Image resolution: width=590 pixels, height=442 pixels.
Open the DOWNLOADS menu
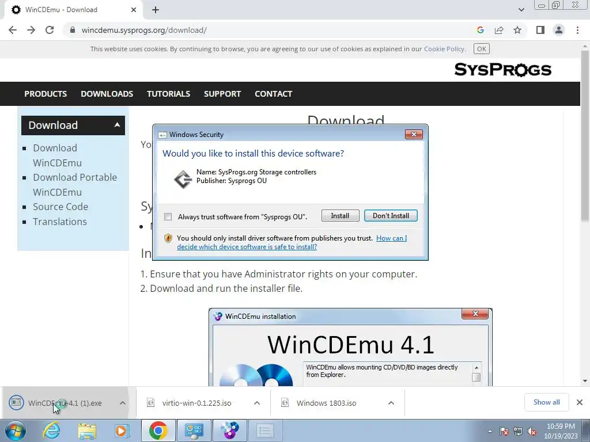point(107,94)
